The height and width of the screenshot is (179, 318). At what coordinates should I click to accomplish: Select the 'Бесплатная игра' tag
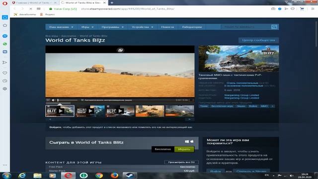pyautogui.click(x=222, y=106)
